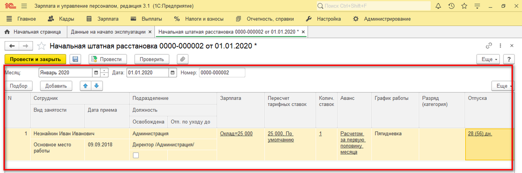Open the vertical dots form menu
The image size is (522, 173).
(501, 46)
